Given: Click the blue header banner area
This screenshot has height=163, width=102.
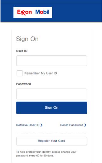Looking at the screenshot, I should [x=77, y=12].
